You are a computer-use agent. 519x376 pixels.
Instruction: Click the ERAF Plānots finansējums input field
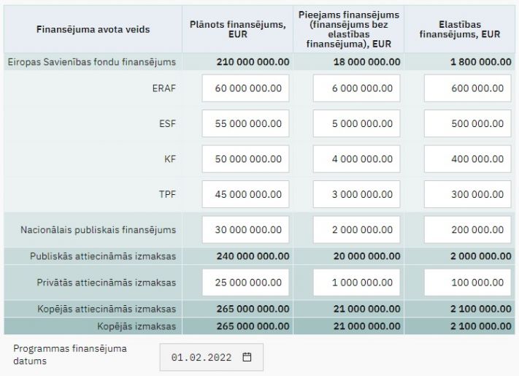point(245,88)
